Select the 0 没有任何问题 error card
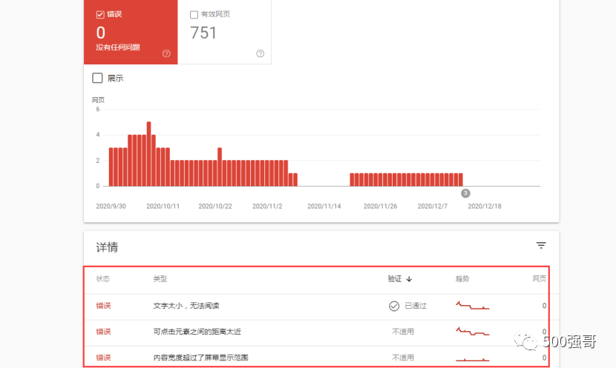616x368 pixels. (x=131, y=32)
